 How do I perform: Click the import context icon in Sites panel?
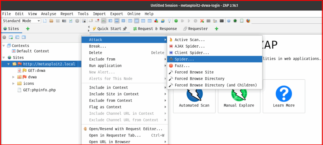click(17, 37)
